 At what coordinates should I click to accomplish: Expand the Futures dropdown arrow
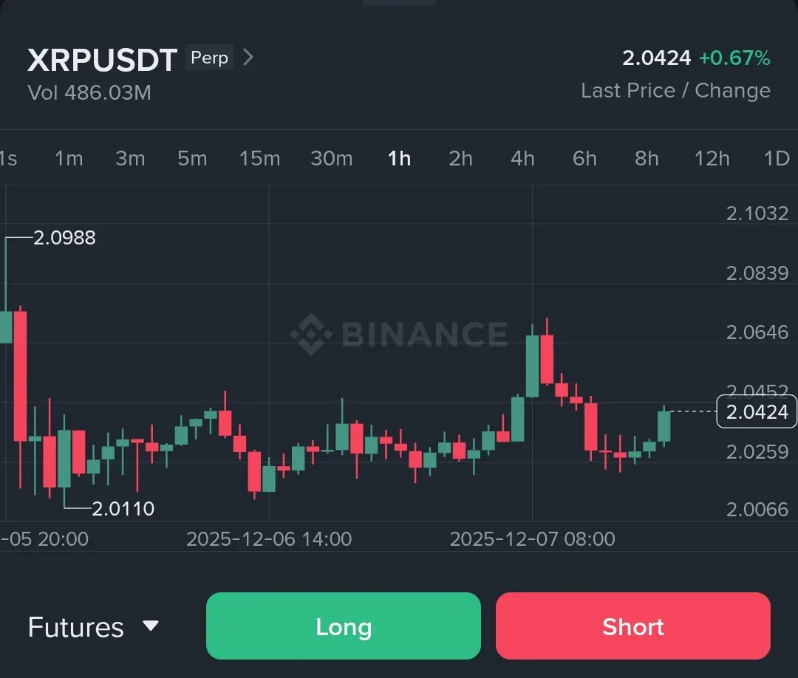pos(151,626)
